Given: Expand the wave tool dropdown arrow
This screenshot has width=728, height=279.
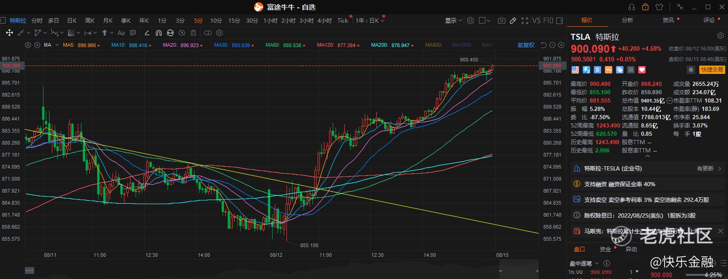Looking at the screenshot, I should 62,33.
